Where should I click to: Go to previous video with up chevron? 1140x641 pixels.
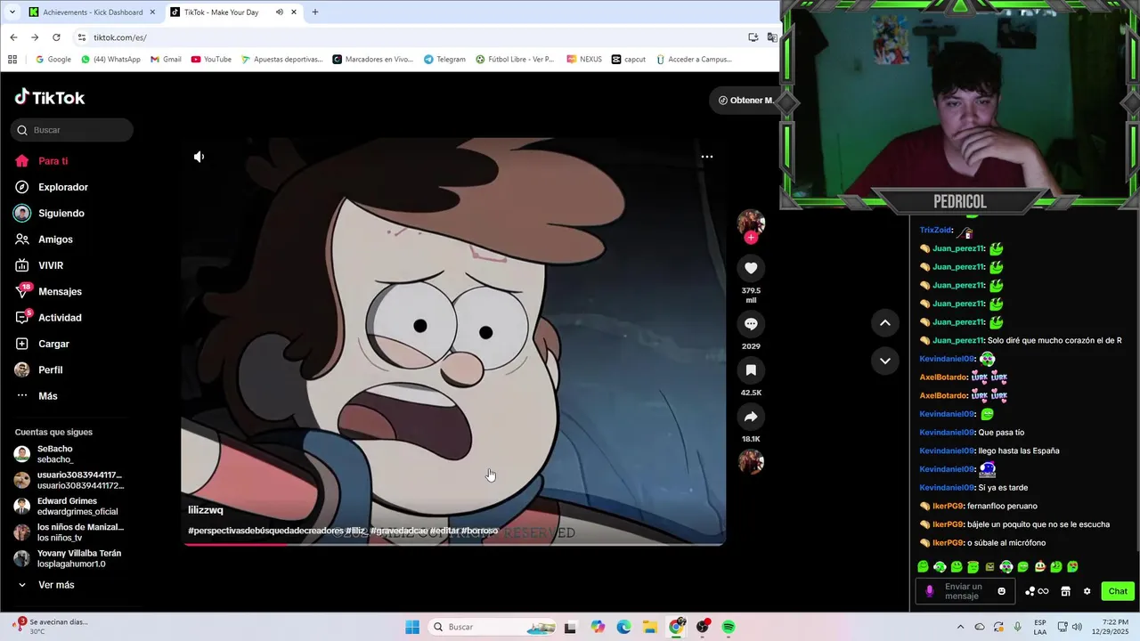[884, 323]
